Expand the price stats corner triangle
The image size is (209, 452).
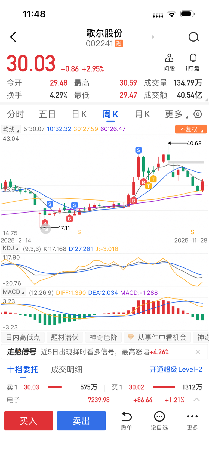pos(207,100)
